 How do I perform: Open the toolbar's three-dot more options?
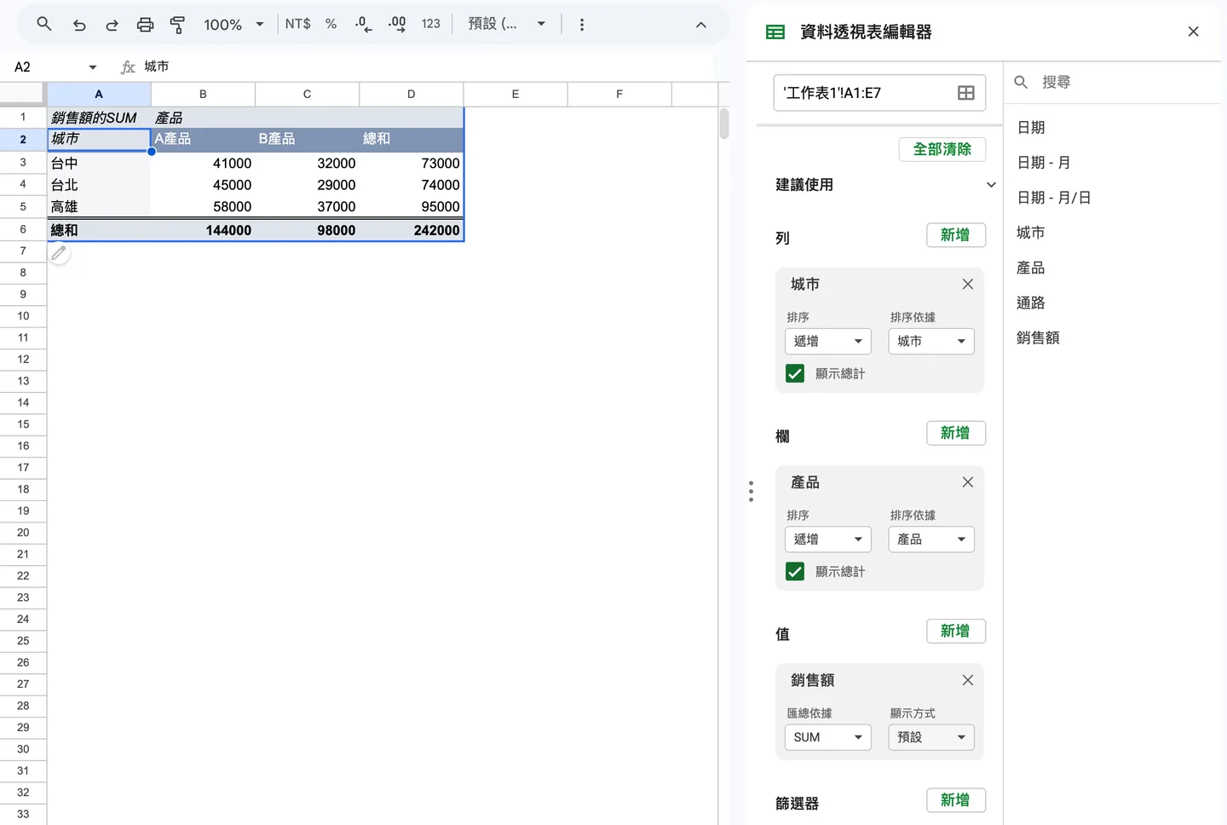582,25
